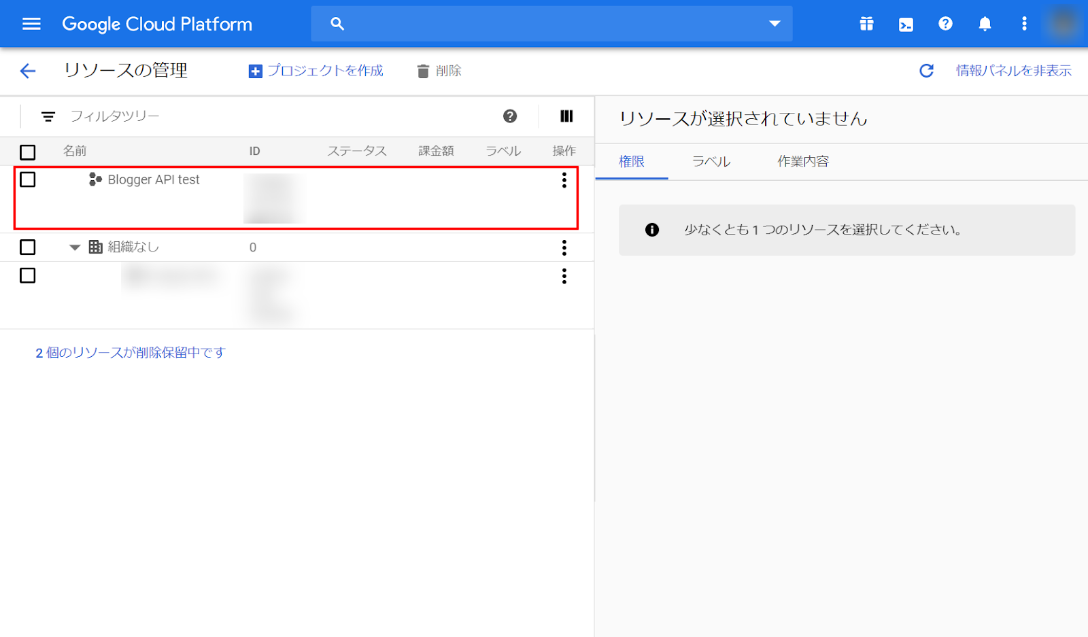Viewport: 1088px width, 637px height.
Task: Click the refresh icon
Action: (x=926, y=71)
